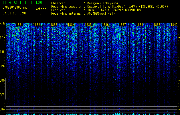Image resolution: width=180 pixels, height=115 pixels.
Task: Click the 0.6 frequency axis label
Action: tap(2, 109)
